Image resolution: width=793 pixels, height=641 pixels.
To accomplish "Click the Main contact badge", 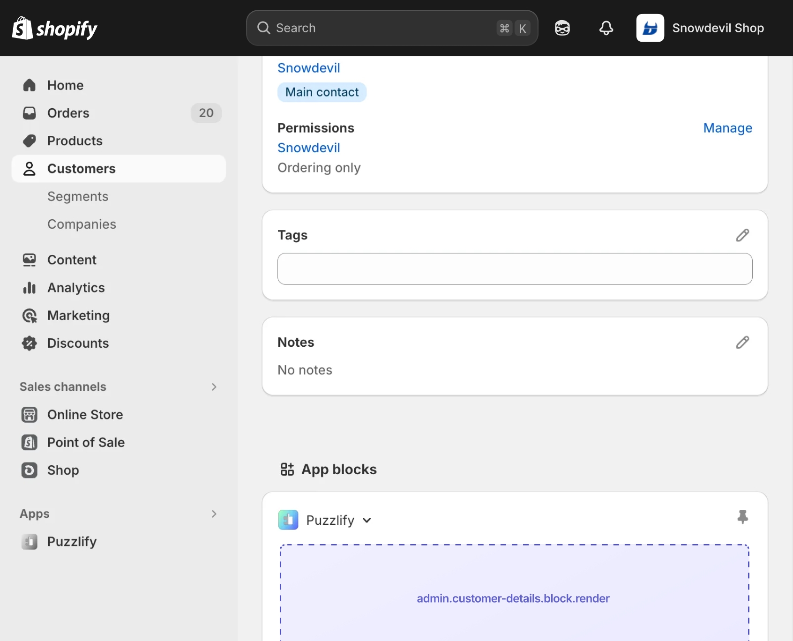I will [322, 92].
